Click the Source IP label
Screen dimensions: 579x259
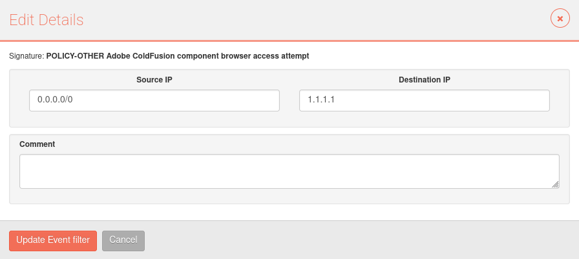tap(154, 80)
